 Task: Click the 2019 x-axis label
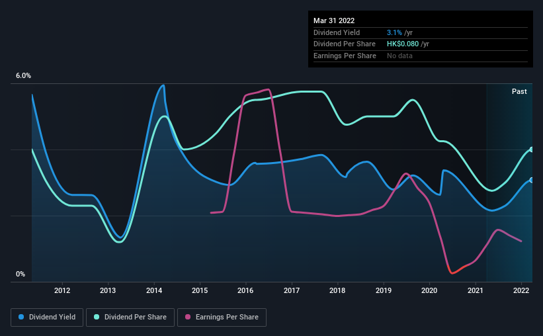(384, 290)
